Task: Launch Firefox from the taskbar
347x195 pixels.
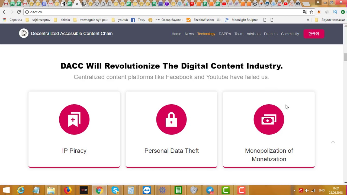Action: 68,190
